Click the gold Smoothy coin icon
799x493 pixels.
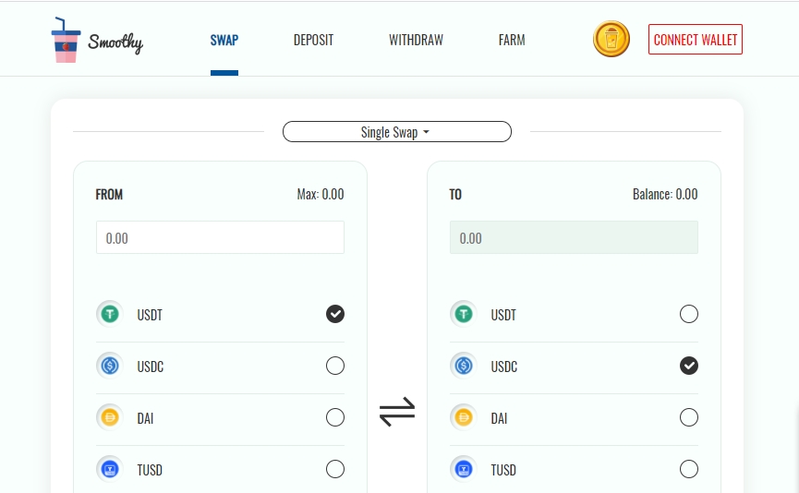pos(611,39)
